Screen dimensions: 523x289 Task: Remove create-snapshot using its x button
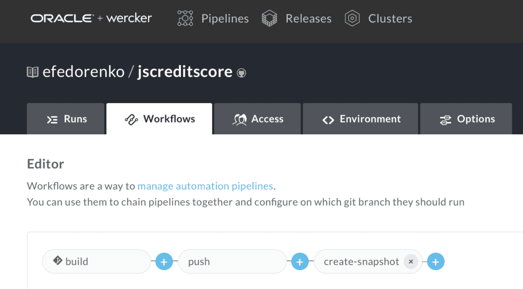(411, 261)
